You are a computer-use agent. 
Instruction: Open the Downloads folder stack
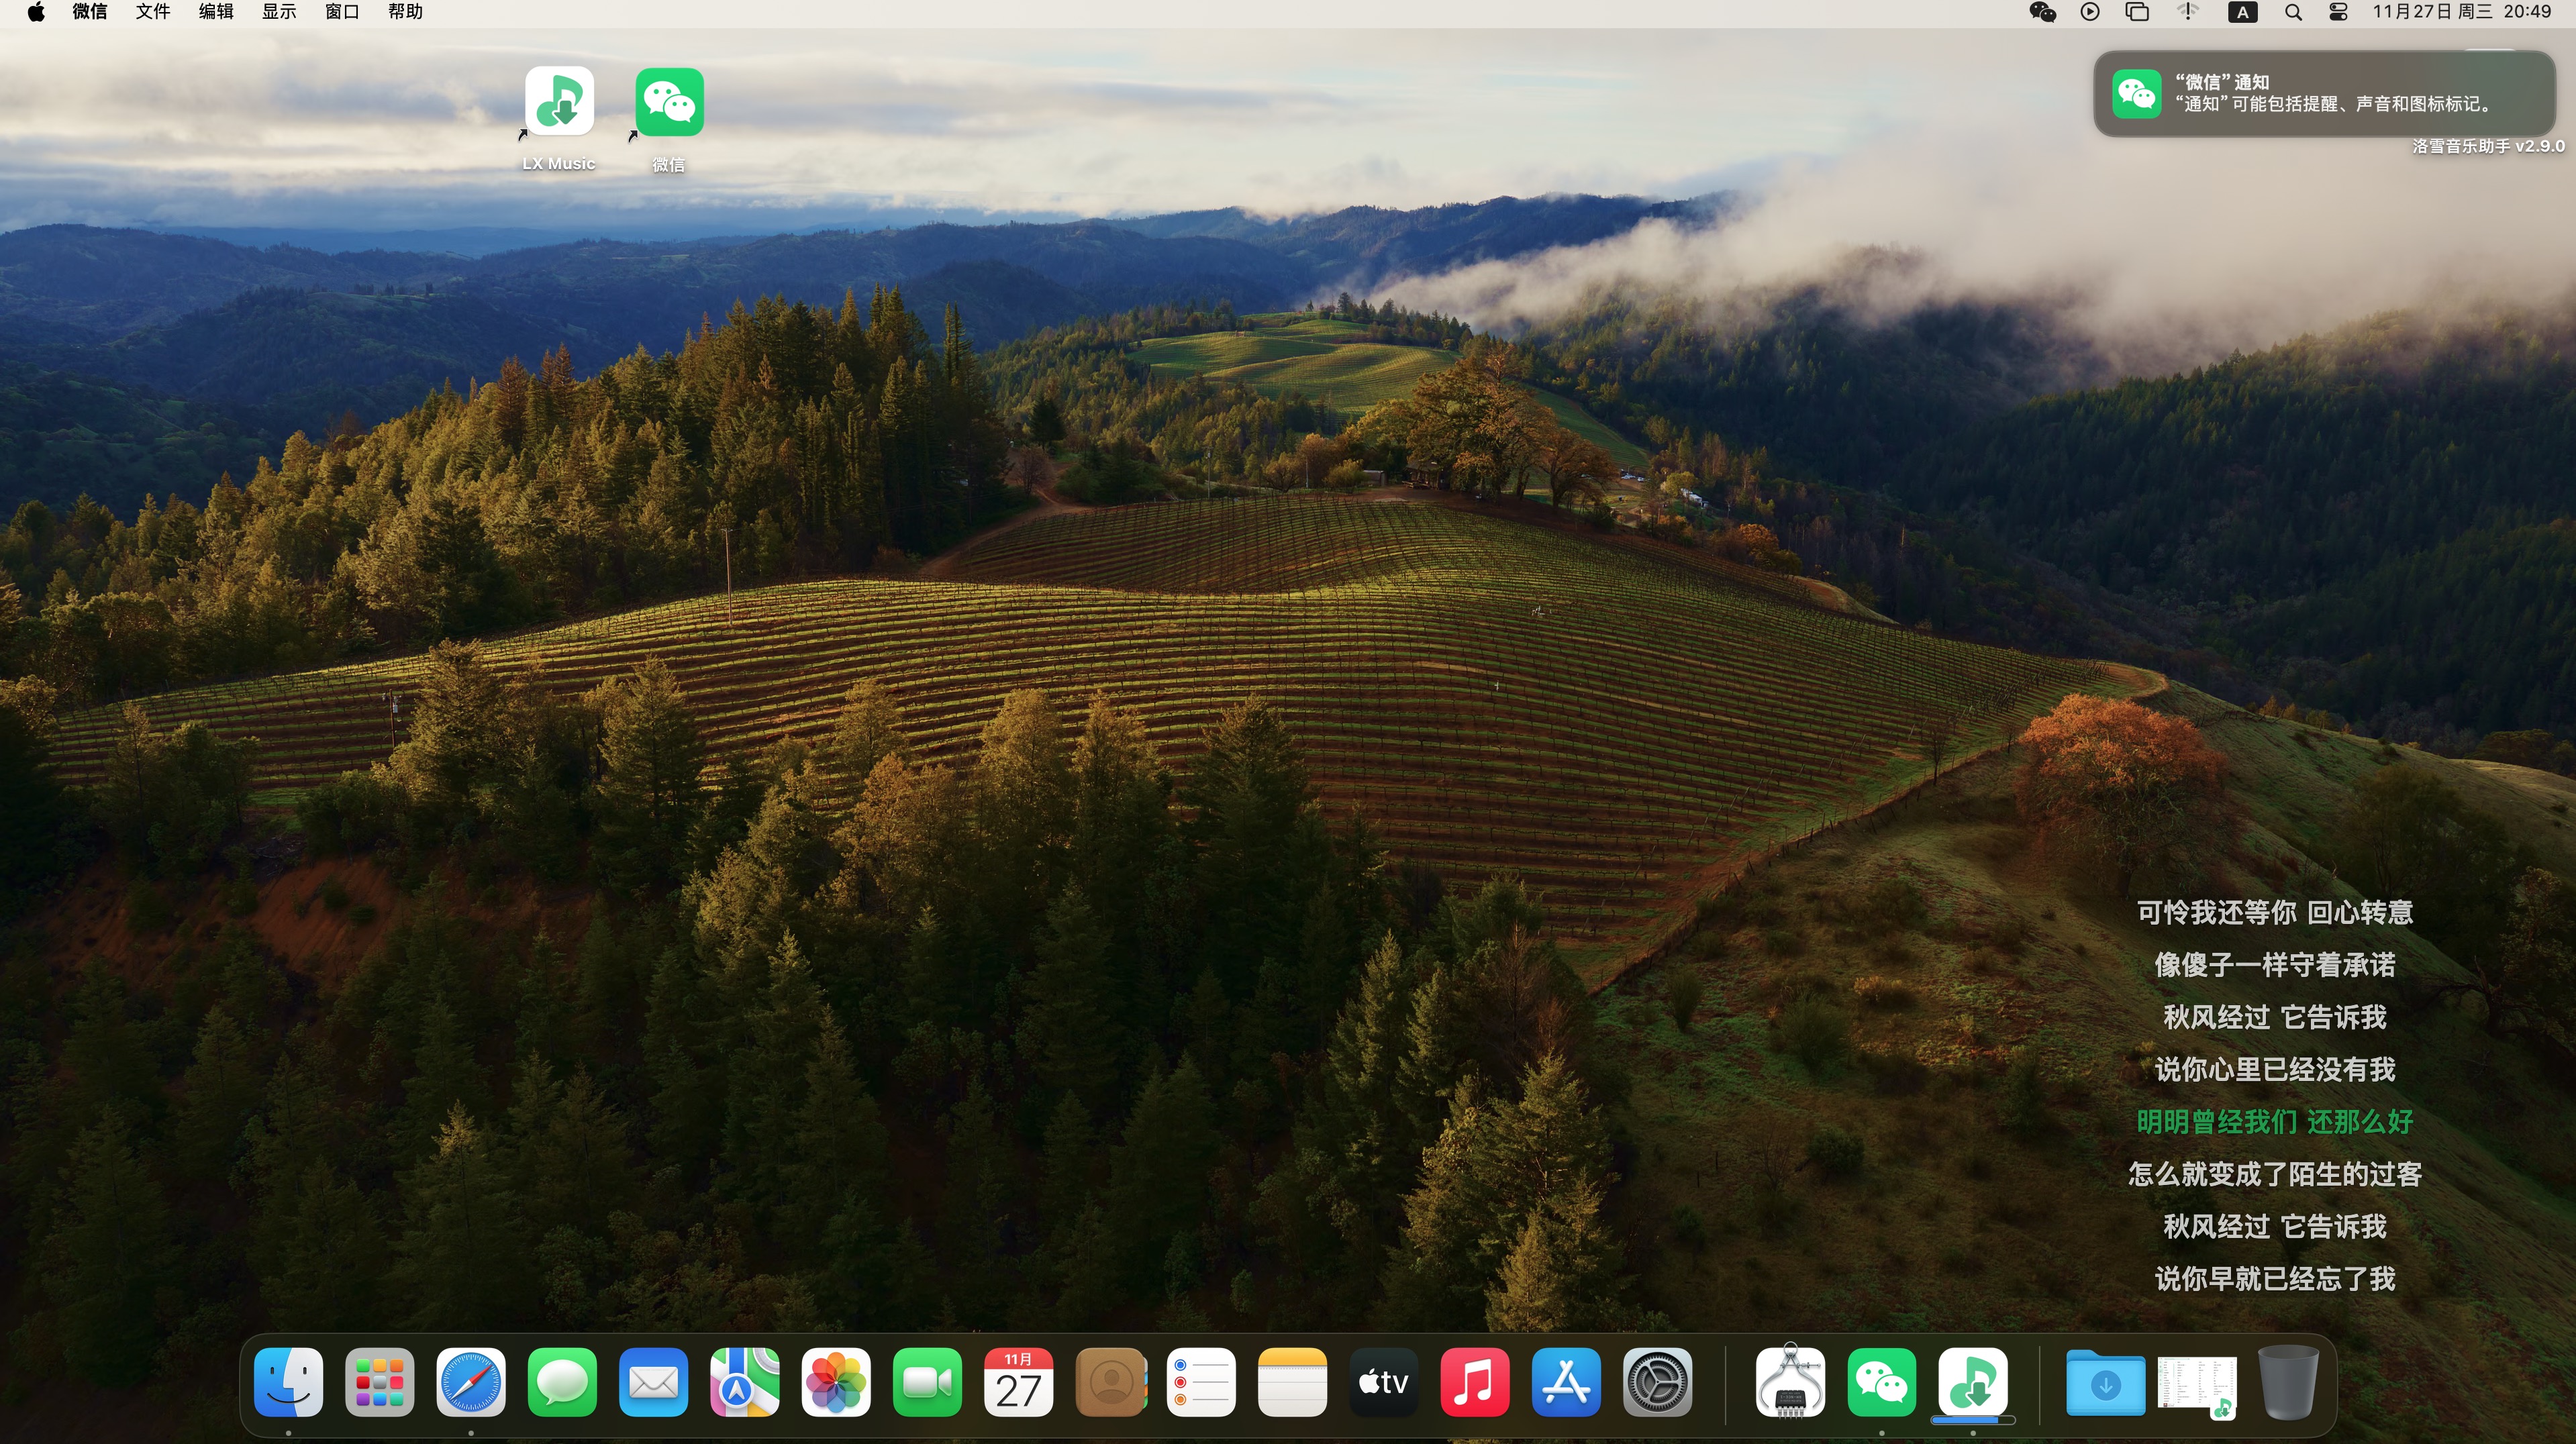coord(2105,1383)
